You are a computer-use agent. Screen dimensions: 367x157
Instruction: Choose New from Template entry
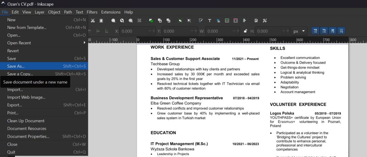44,28
